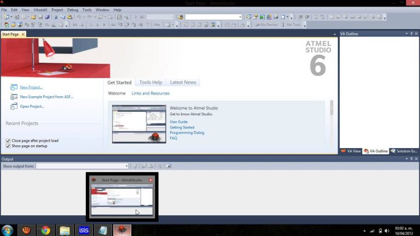Open the FAQ link
The height and width of the screenshot is (236, 420).
[173, 138]
